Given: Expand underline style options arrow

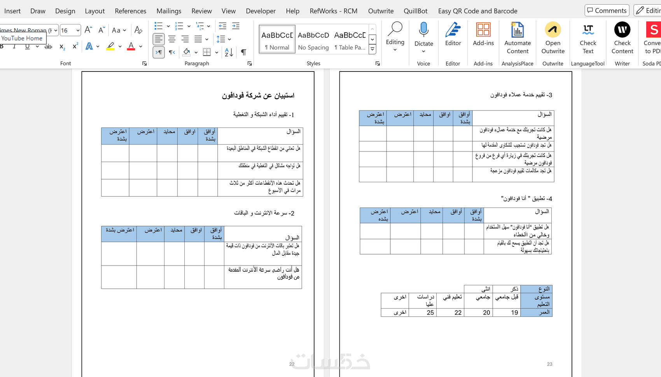Looking at the screenshot, I should click(x=37, y=47).
